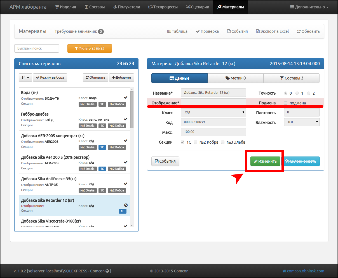Toggle the №3 Эльба section checkbox

click(223, 142)
